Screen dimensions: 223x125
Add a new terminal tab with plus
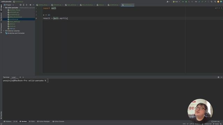click(20, 77)
